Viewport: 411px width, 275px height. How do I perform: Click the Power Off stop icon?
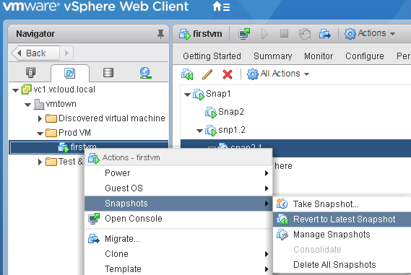point(284,33)
